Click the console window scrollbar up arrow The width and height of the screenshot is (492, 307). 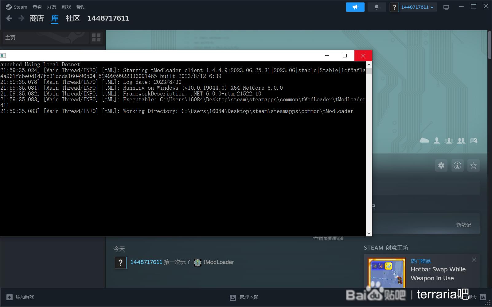point(369,64)
